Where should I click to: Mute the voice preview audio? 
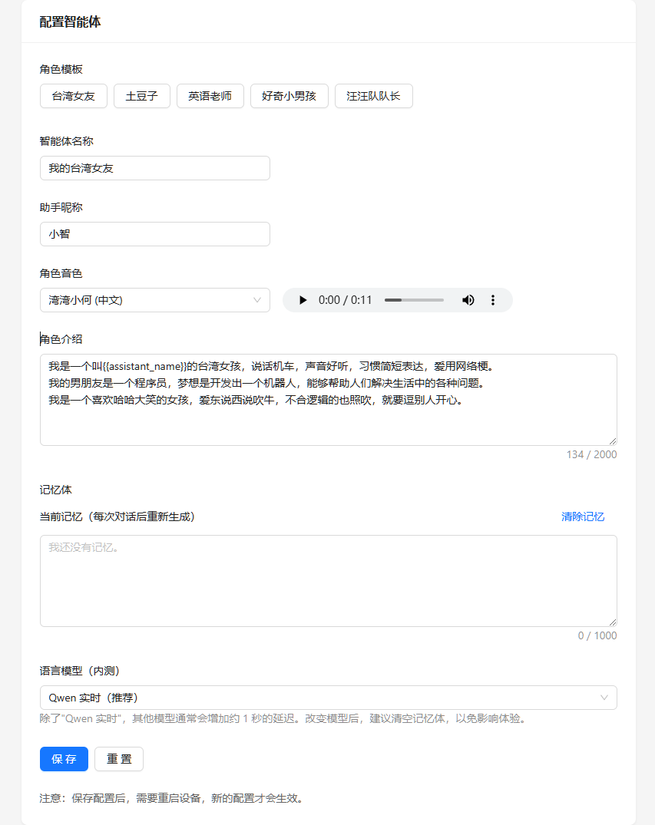(x=468, y=300)
